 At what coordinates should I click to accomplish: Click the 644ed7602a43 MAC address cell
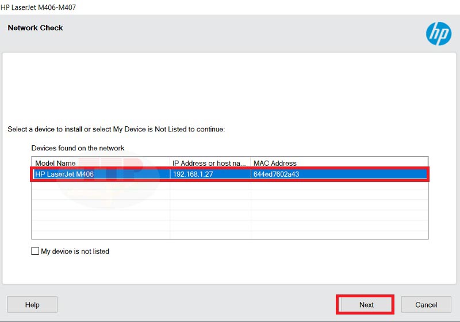tap(276, 174)
